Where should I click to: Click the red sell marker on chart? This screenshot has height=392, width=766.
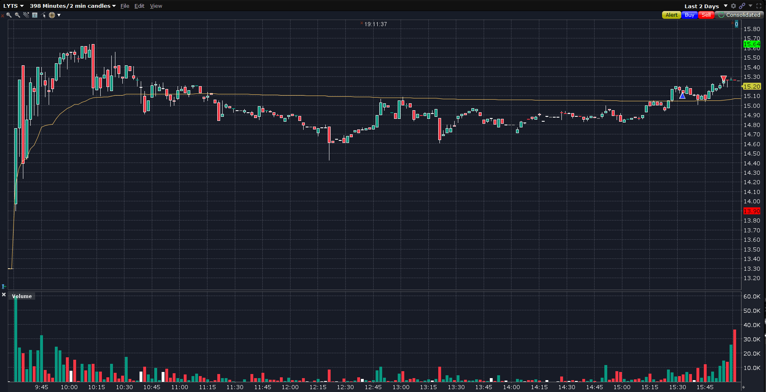pos(723,78)
